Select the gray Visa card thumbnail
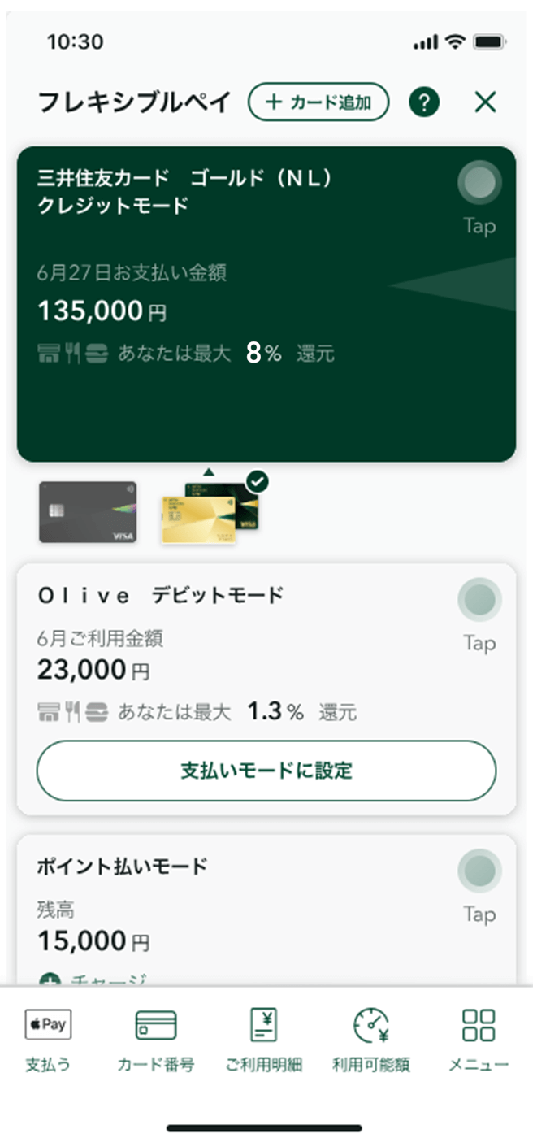The height and width of the screenshot is (1138, 533). pyautogui.click(x=88, y=512)
